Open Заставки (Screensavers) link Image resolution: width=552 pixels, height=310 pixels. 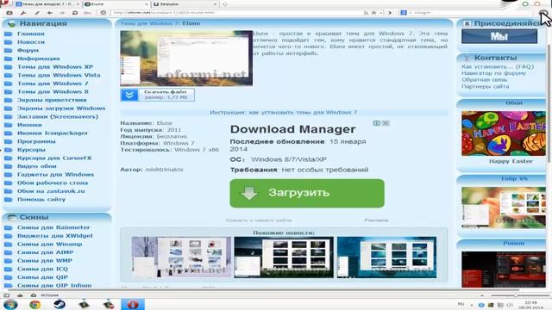point(58,117)
